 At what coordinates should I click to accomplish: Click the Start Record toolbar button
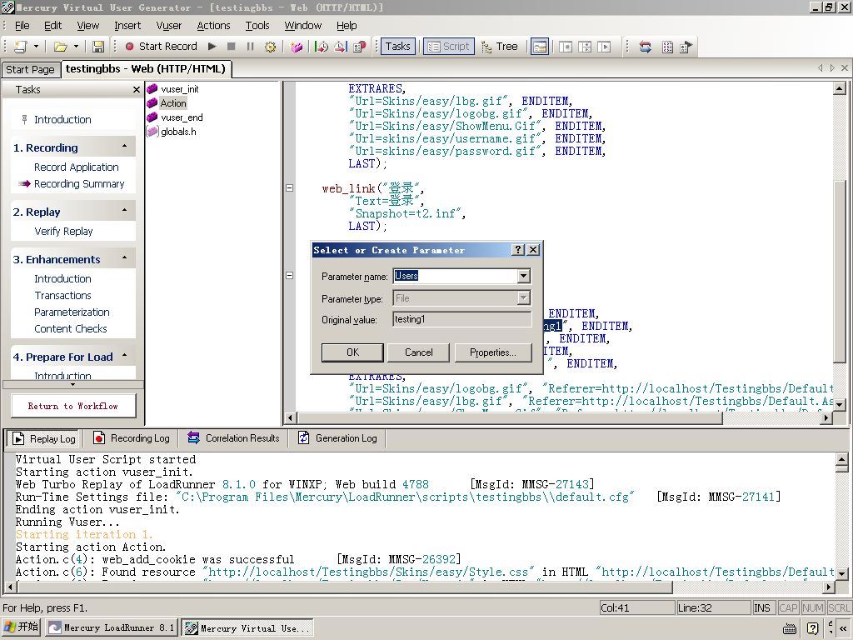click(161, 47)
